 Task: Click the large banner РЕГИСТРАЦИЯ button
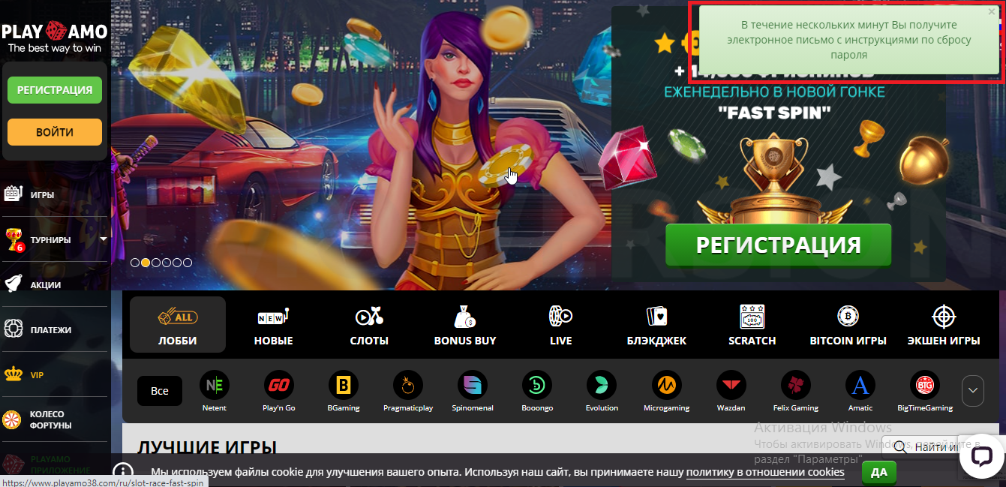(x=778, y=245)
